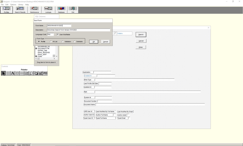Select the Hit List form type

point(51,42)
